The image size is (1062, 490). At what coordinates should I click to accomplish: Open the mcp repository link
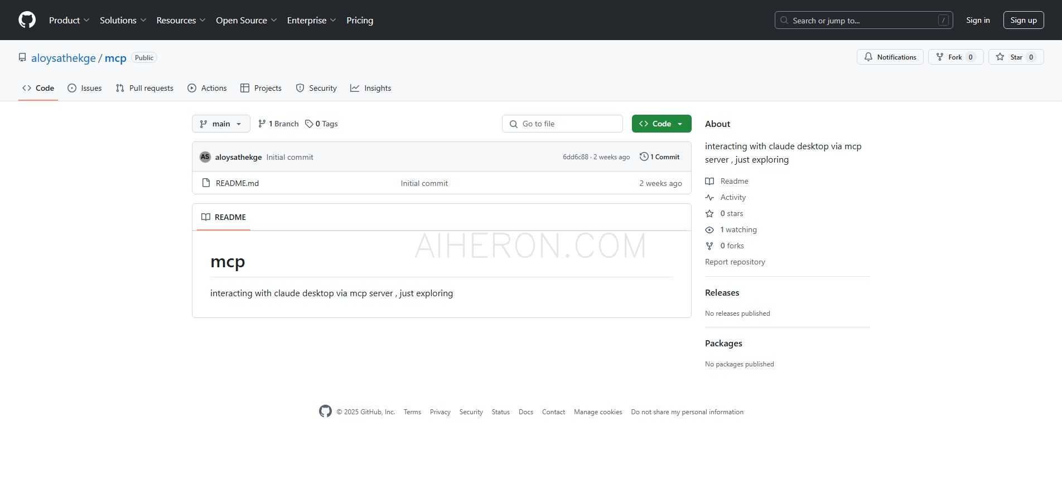(115, 58)
